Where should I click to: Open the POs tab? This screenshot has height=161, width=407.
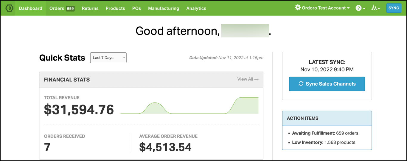point(136,8)
